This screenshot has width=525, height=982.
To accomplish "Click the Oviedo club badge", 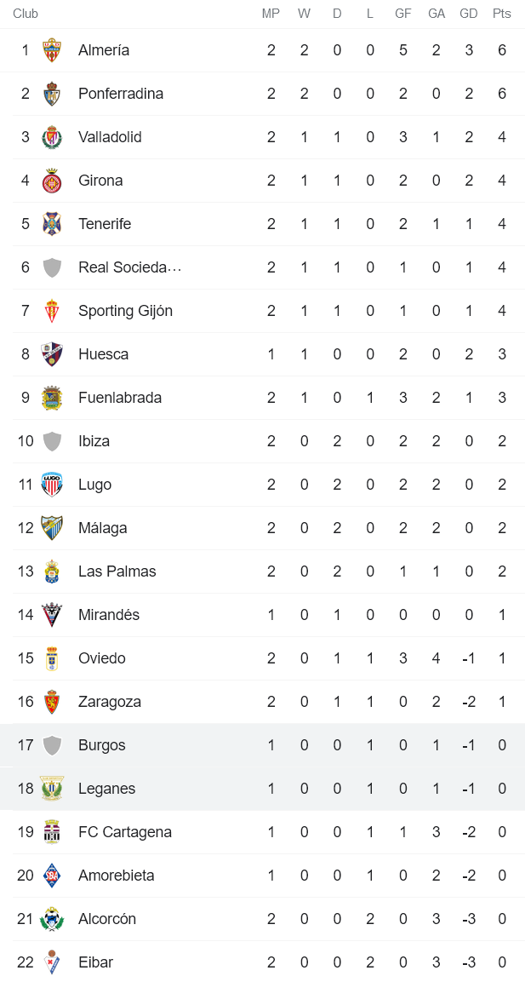I will 53,658.
